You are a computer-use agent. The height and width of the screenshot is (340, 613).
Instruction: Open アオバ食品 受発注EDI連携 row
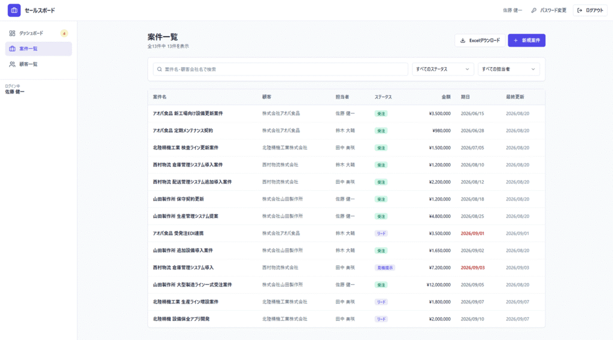(x=347, y=233)
